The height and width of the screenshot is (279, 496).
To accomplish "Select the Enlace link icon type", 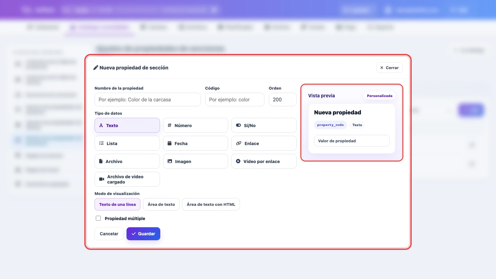I will (x=239, y=144).
